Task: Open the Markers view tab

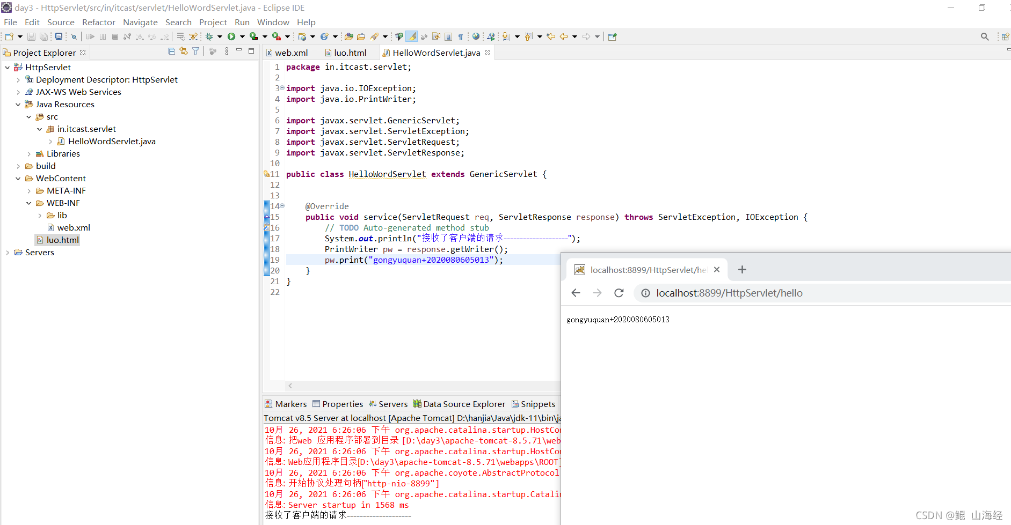Action: coord(286,404)
